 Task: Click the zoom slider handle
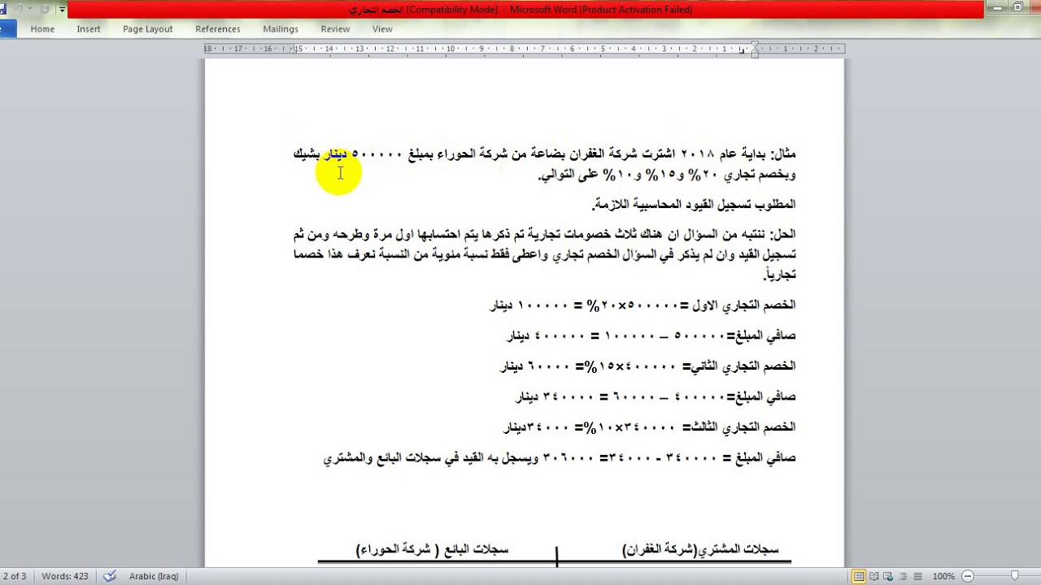tap(1014, 576)
